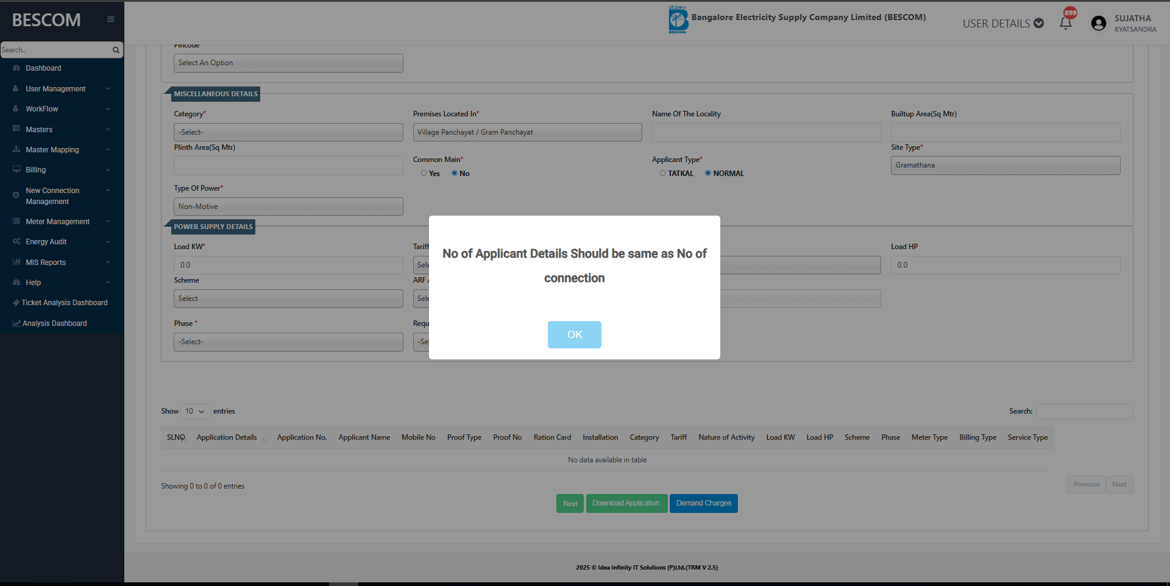Click Previous pagination button
Screen dimensions: 1170x586
pyautogui.click(x=1087, y=485)
